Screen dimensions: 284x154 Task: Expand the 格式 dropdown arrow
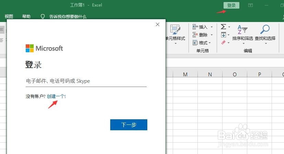tap(210, 43)
